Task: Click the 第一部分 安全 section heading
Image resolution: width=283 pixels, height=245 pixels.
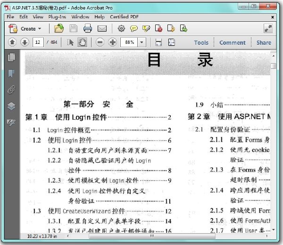Action: point(99,104)
